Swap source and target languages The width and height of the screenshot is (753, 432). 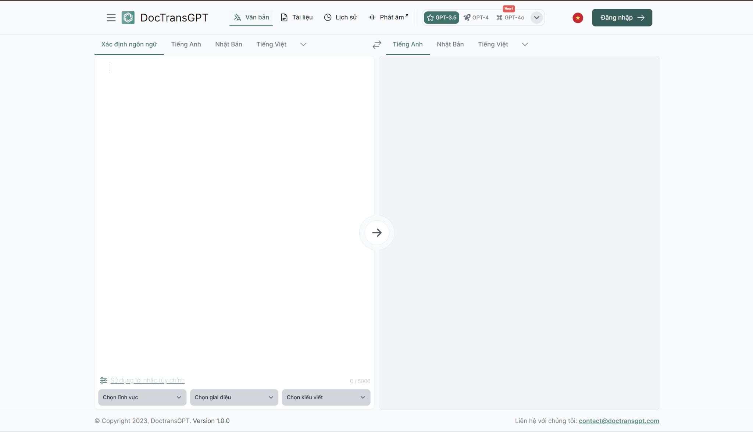click(377, 44)
